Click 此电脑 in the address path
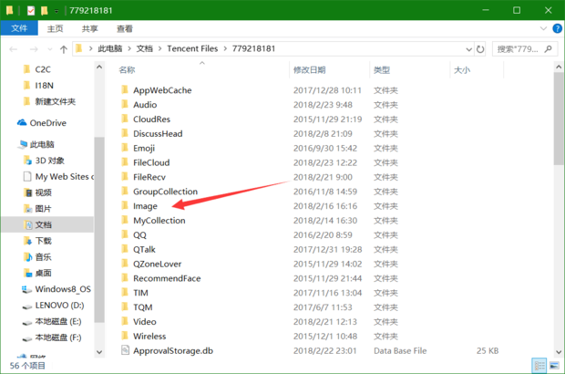Image resolution: width=565 pixels, height=374 pixels. (110, 48)
